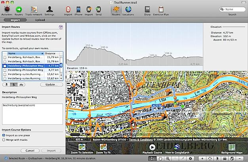This screenshot has width=248, height=162.
Task: Select the Import as one piece radio button
Action: tap(4, 136)
